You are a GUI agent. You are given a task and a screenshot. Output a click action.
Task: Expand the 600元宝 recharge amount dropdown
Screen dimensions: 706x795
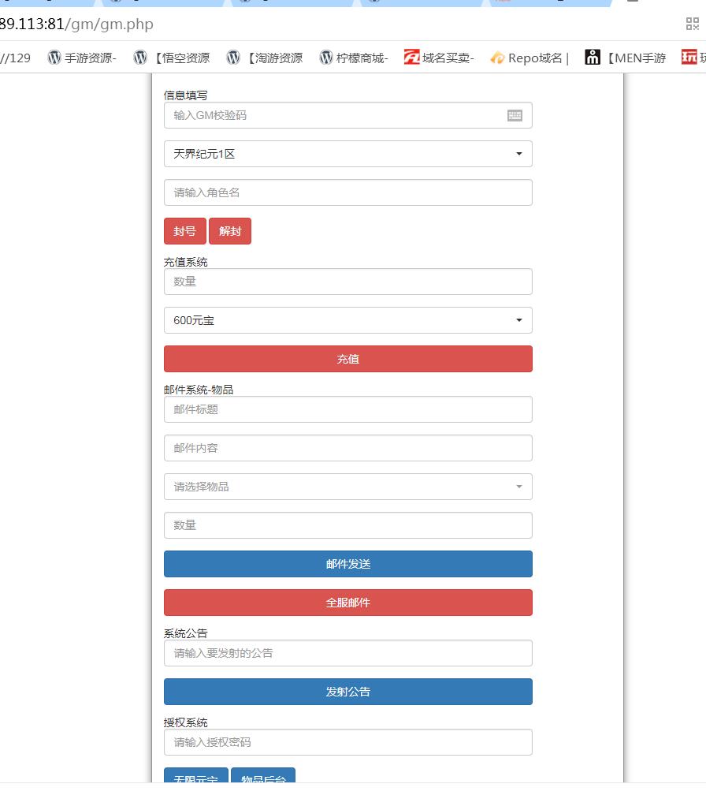coord(347,320)
